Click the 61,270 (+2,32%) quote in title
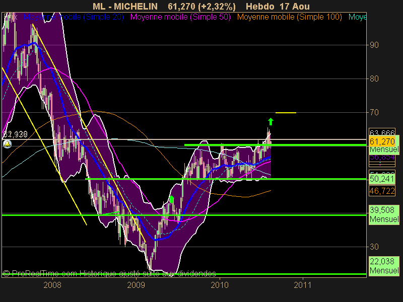This screenshot has width=403, height=302. 202,7
